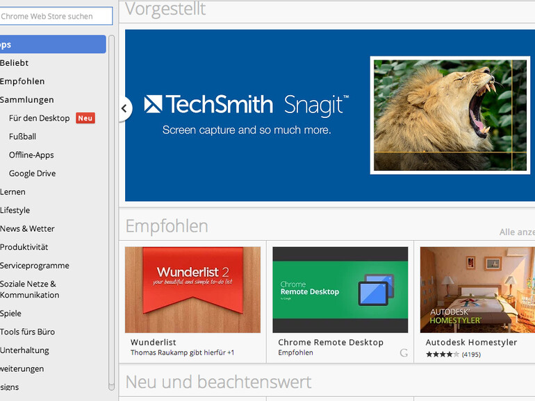The width and height of the screenshot is (535, 401).
Task: Open the Chrome Remote Desktop thumbnail
Action: (x=340, y=289)
